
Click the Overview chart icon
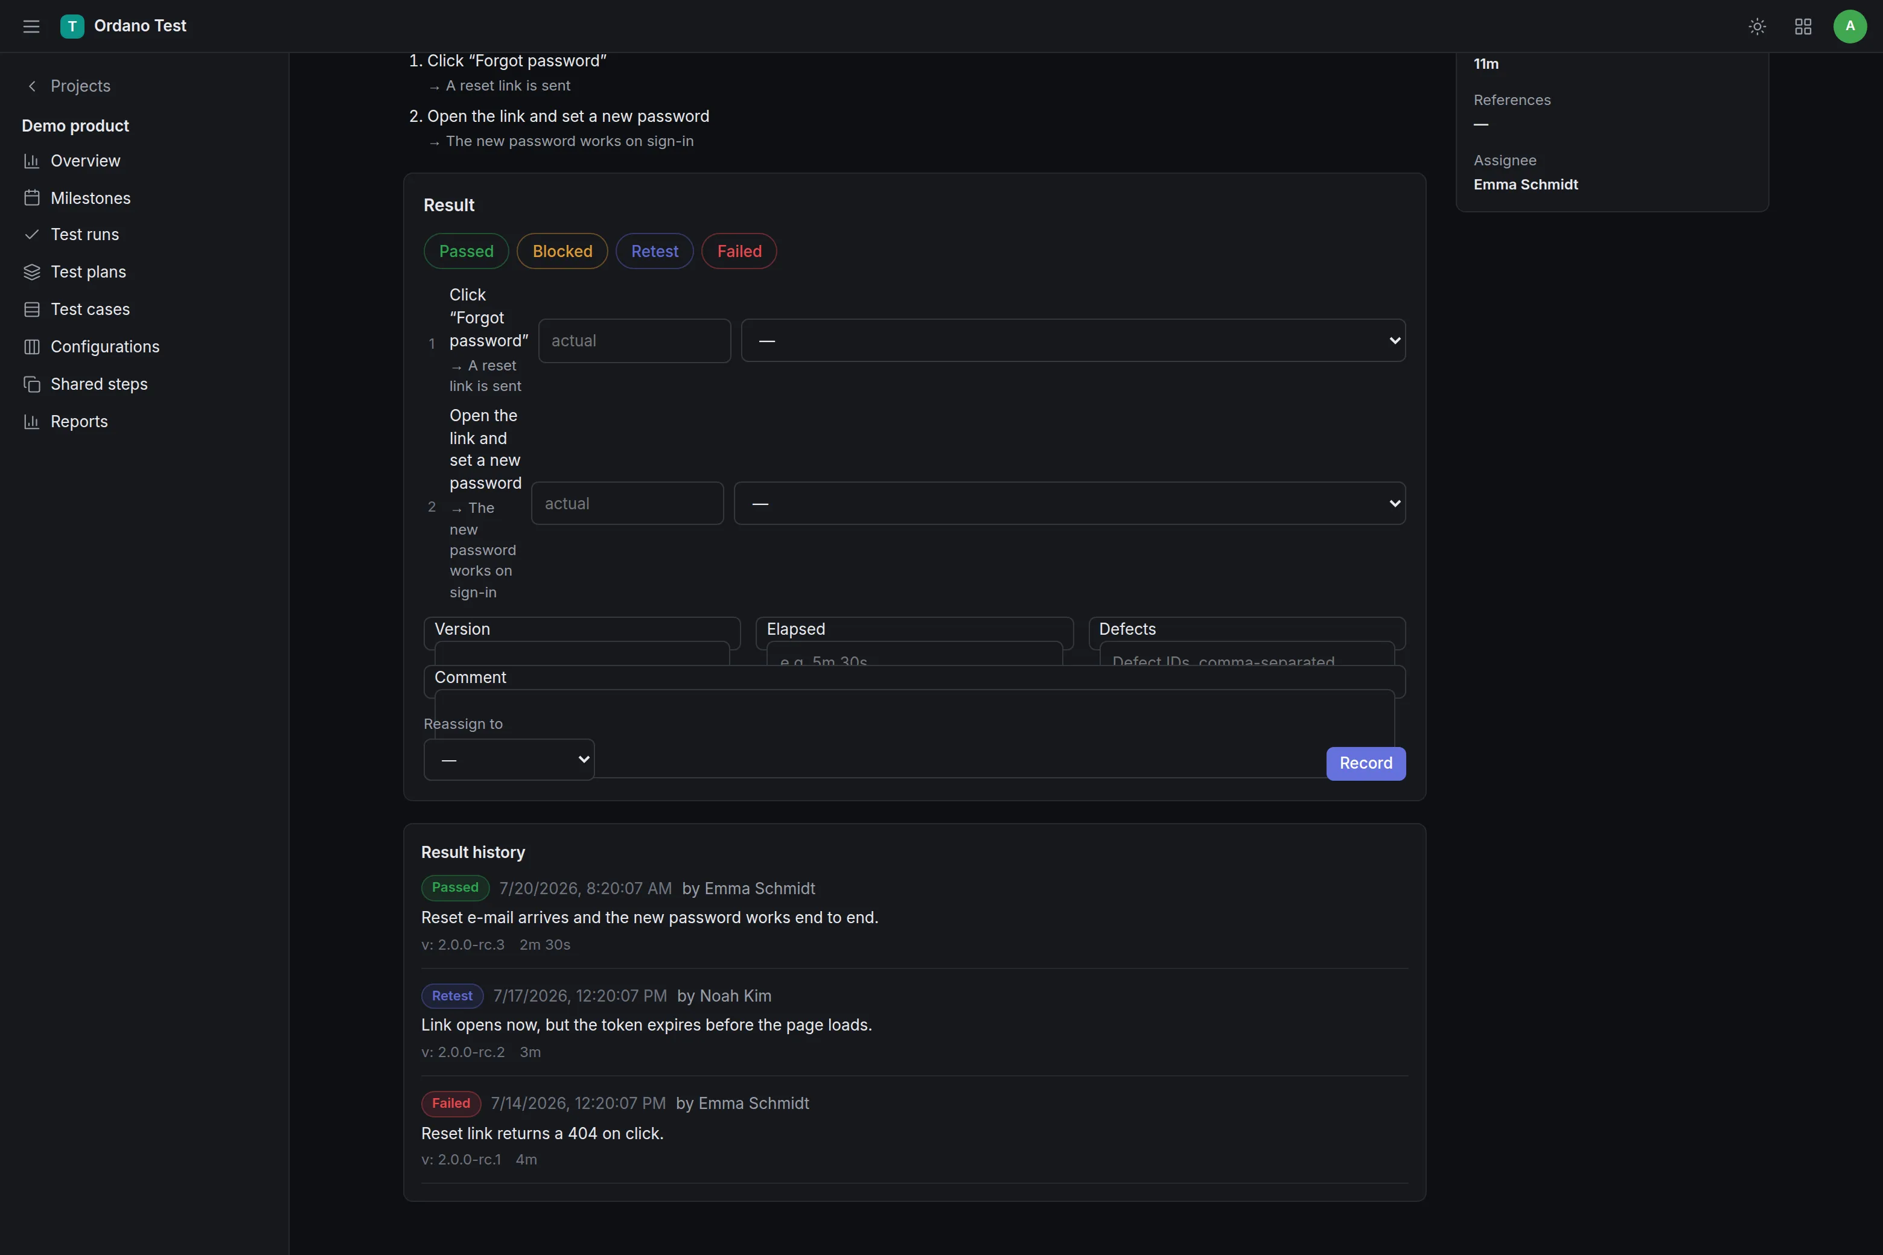32,161
